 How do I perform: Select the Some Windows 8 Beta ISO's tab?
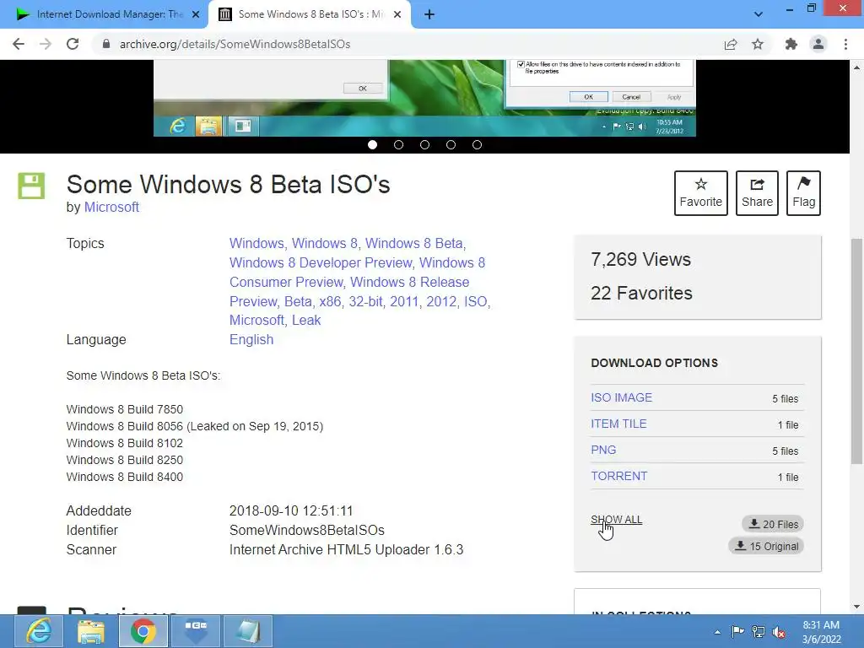click(x=309, y=14)
